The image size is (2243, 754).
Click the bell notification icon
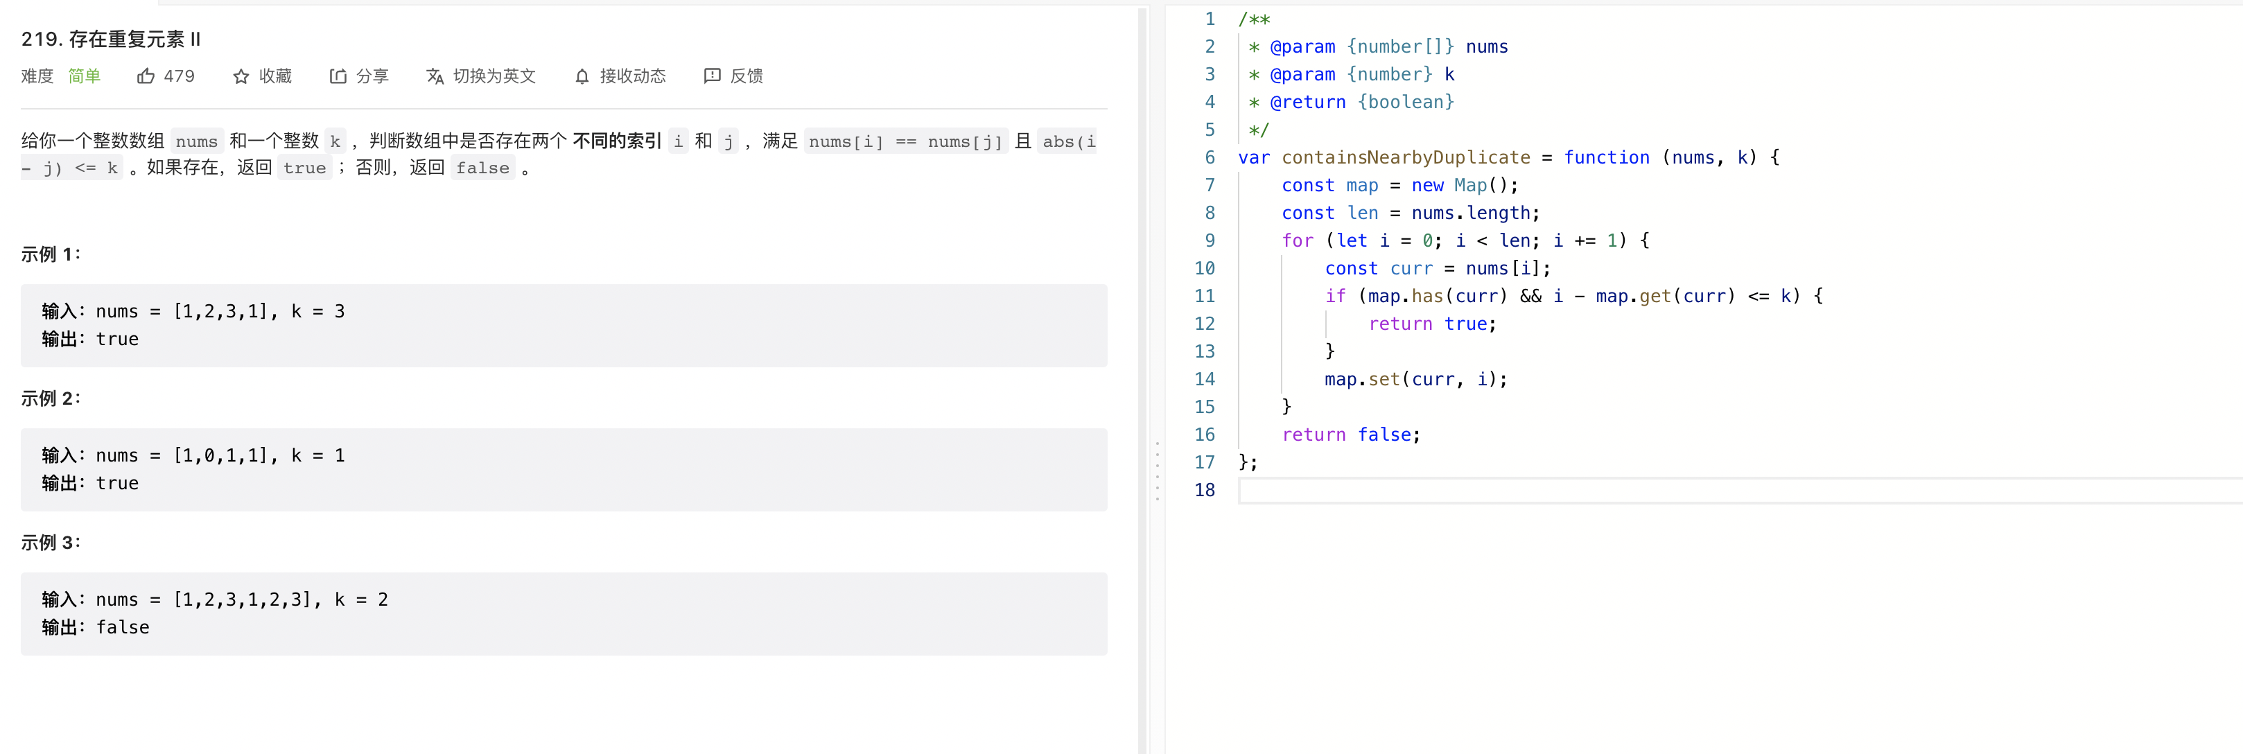[x=582, y=77]
